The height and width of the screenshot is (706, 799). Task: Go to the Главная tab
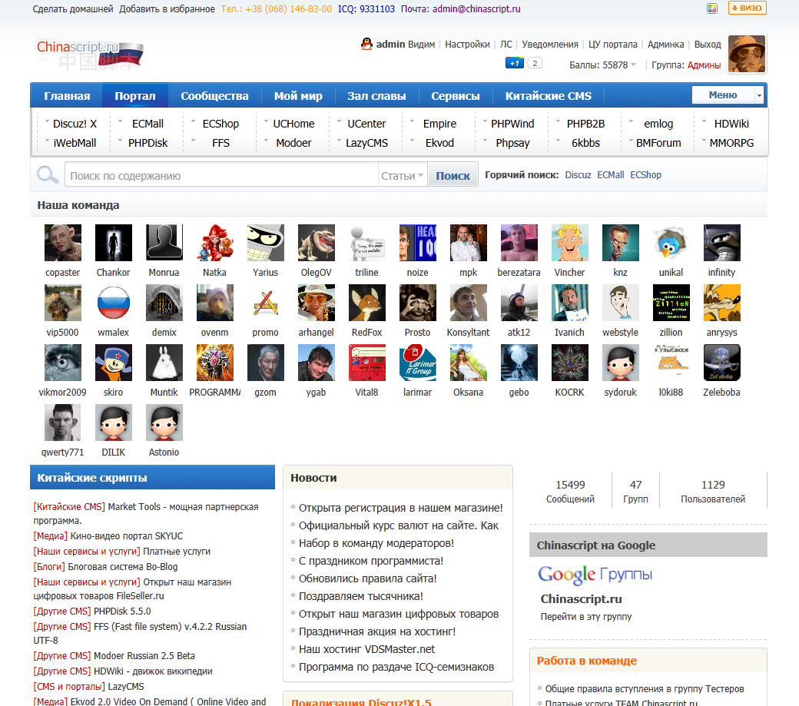[x=67, y=96]
